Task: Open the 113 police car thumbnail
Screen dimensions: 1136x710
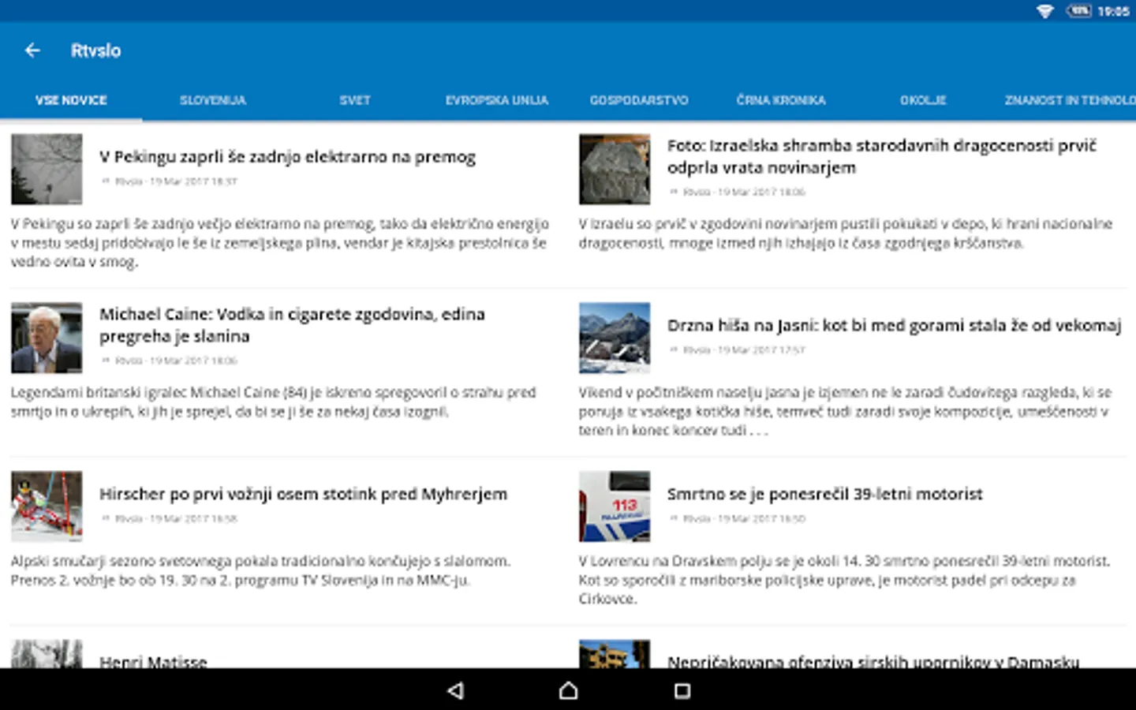Action: (615, 506)
